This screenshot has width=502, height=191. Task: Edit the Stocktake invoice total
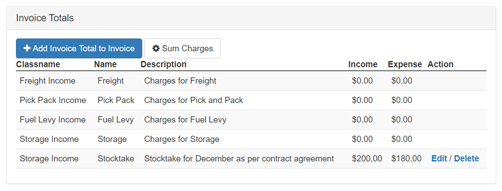(x=439, y=159)
